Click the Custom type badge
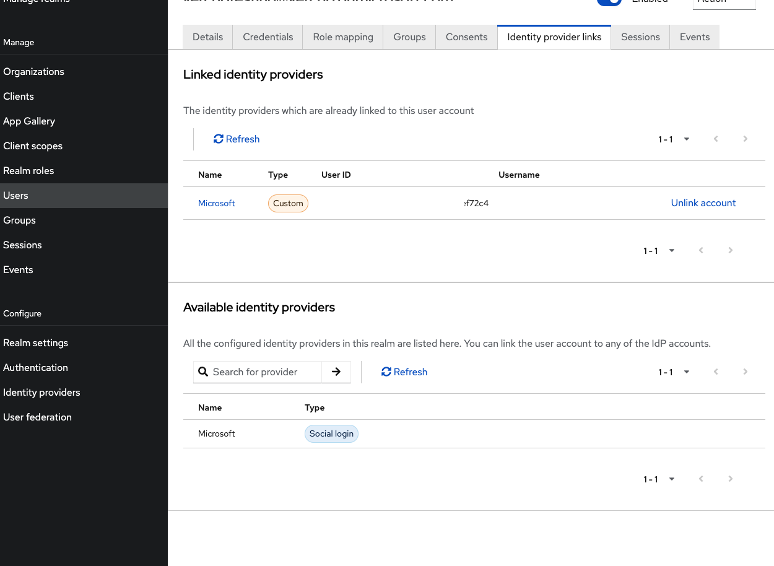 tap(288, 203)
